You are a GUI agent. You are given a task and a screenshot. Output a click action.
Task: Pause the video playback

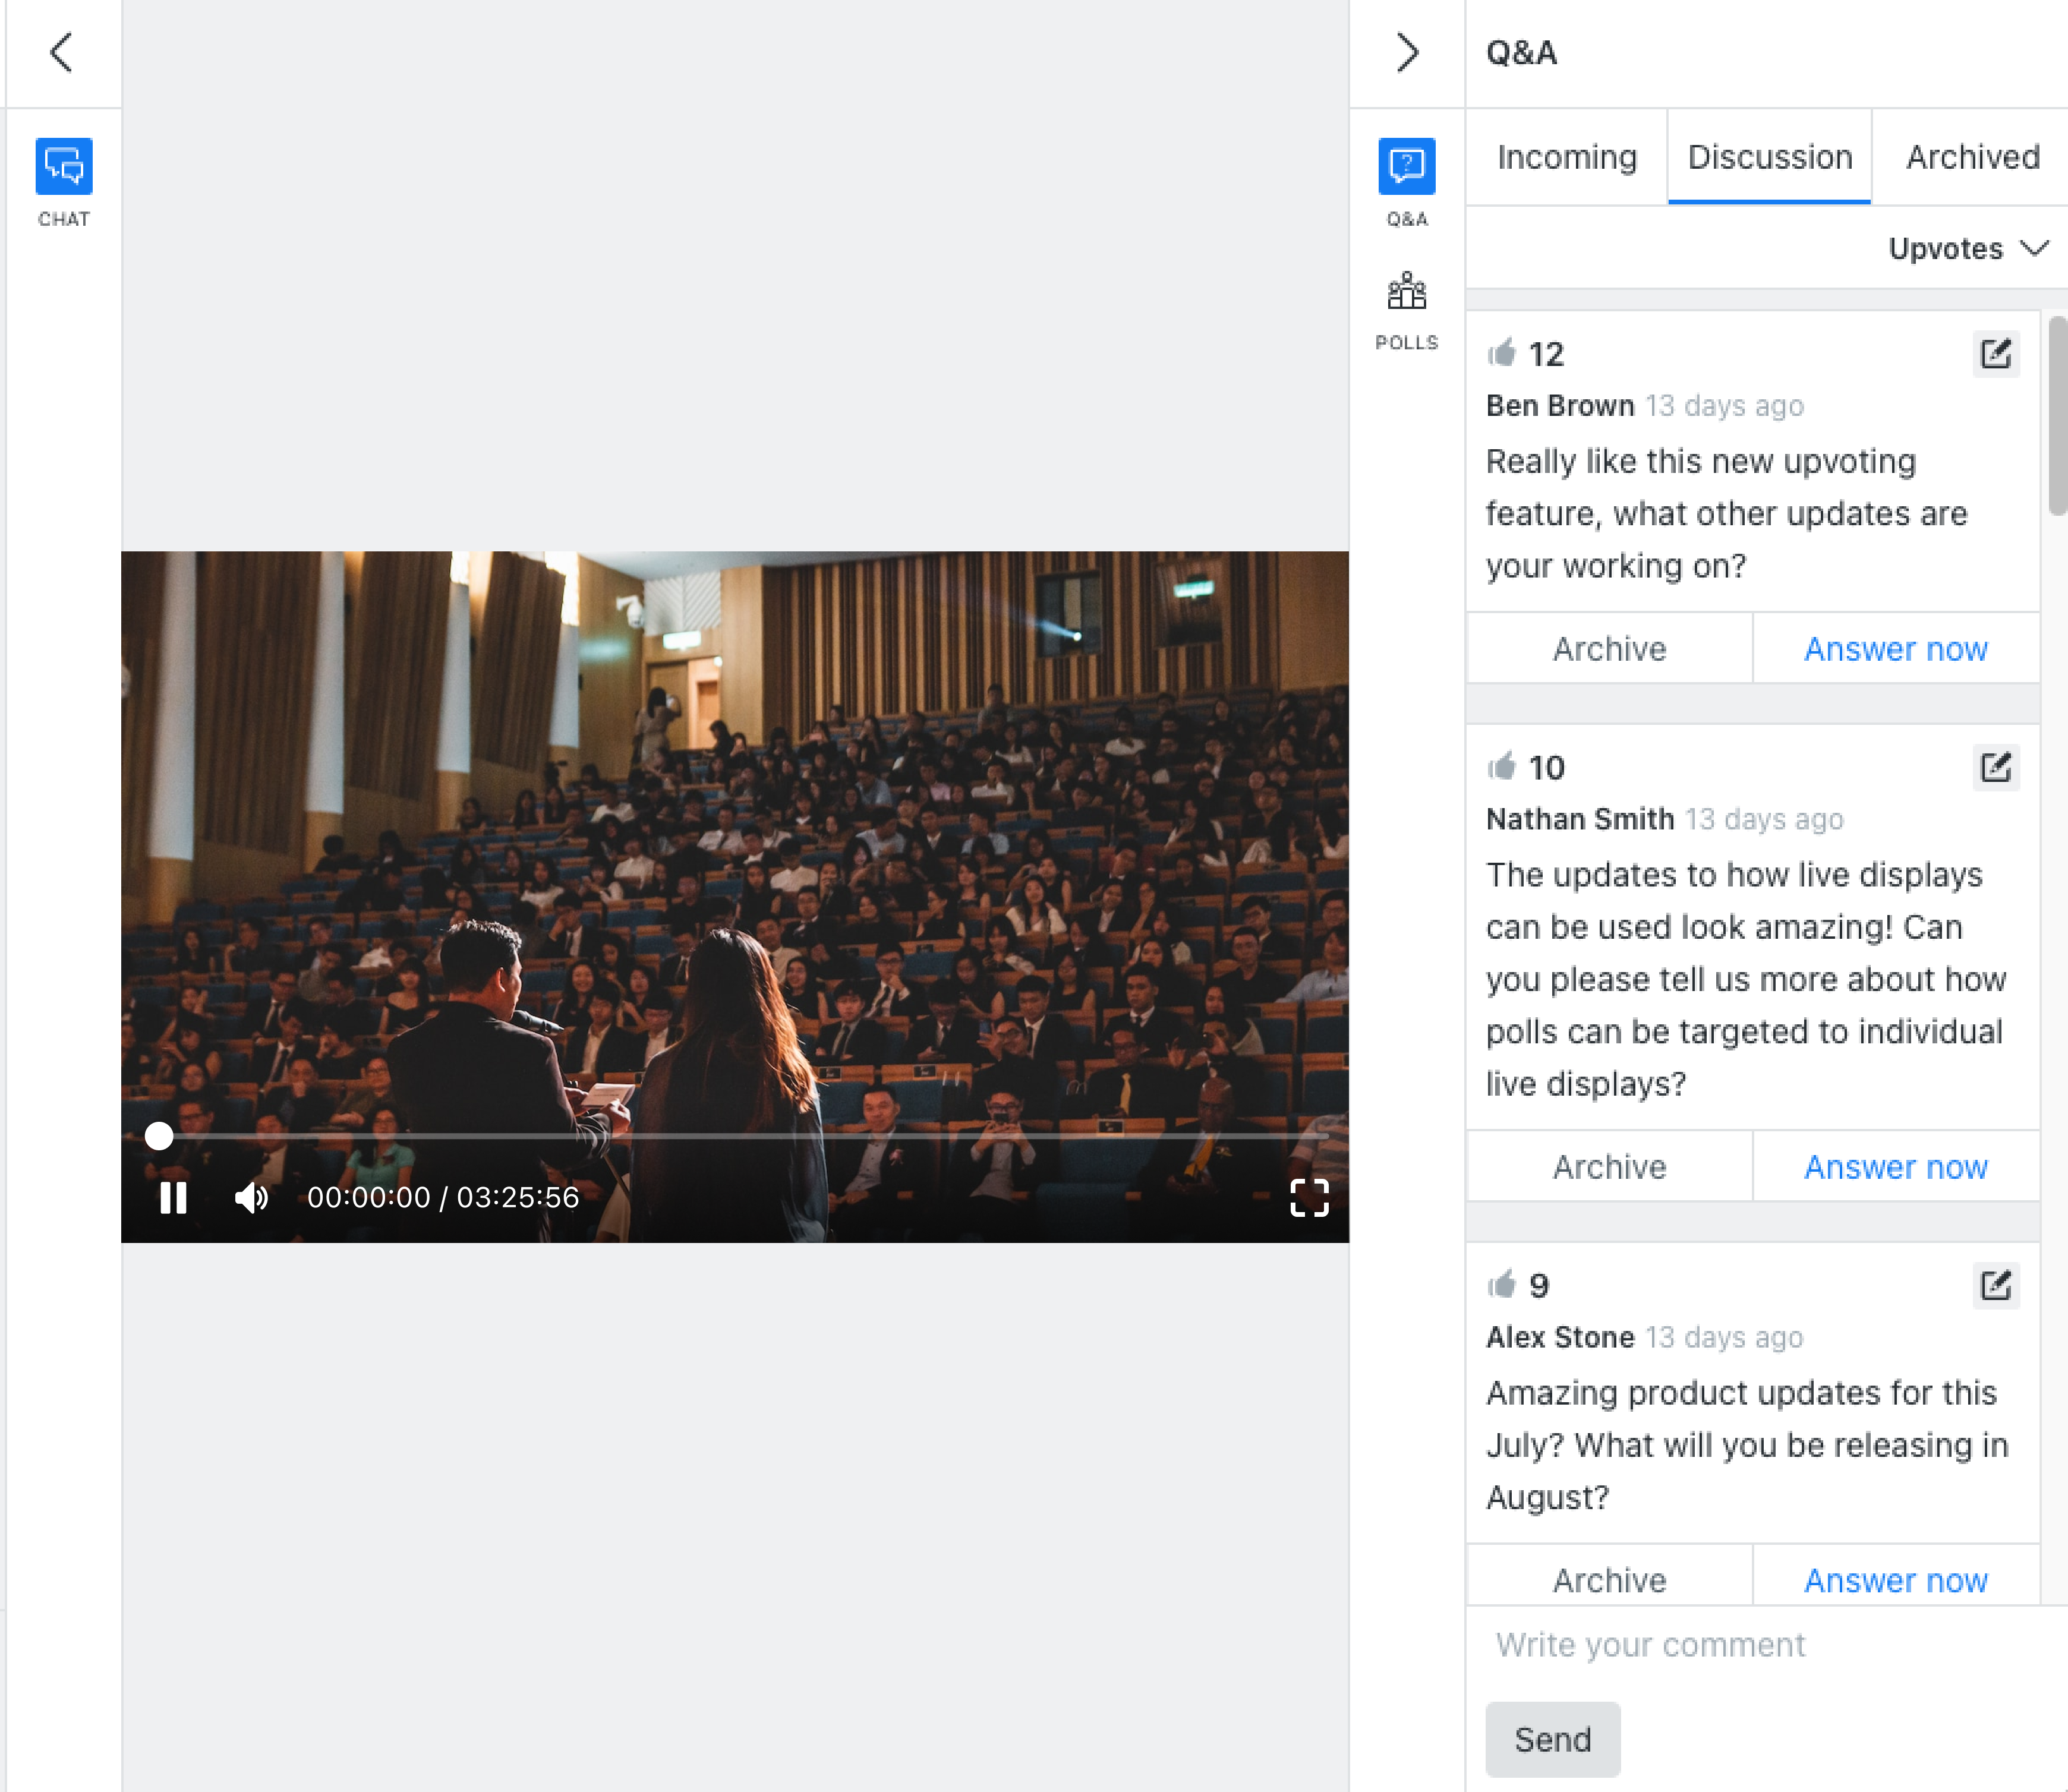(x=173, y=1197)
